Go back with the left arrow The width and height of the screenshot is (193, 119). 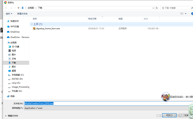pos(6,8)
